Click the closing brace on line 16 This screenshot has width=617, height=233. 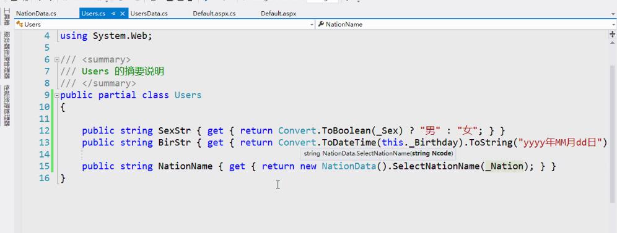[x=63, y=179]
